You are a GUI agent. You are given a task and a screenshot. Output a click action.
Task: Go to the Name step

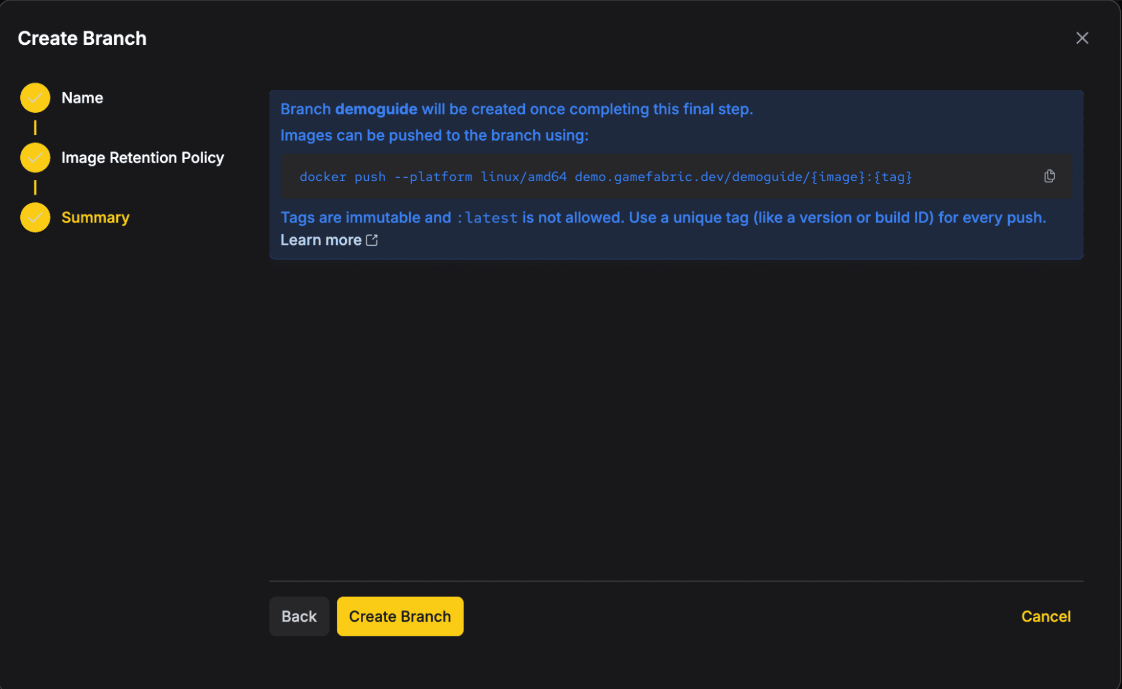click(82, 98)
